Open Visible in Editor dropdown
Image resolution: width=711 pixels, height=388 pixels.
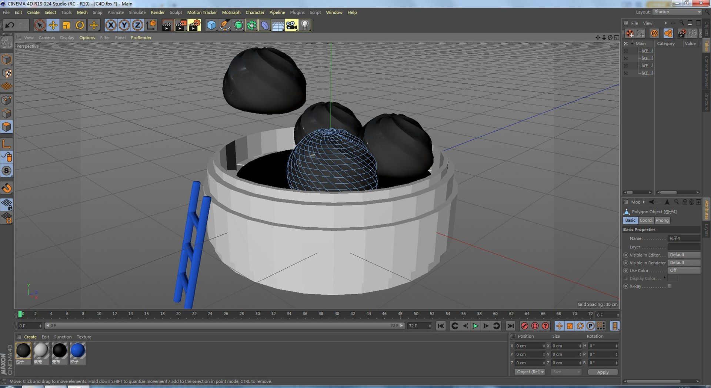[x=684, y=255]
